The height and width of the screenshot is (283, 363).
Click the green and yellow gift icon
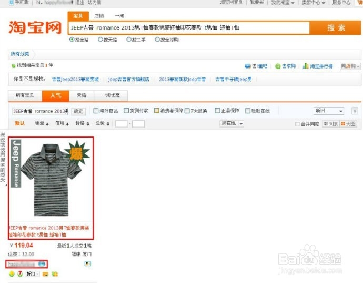tap(55, 274)
